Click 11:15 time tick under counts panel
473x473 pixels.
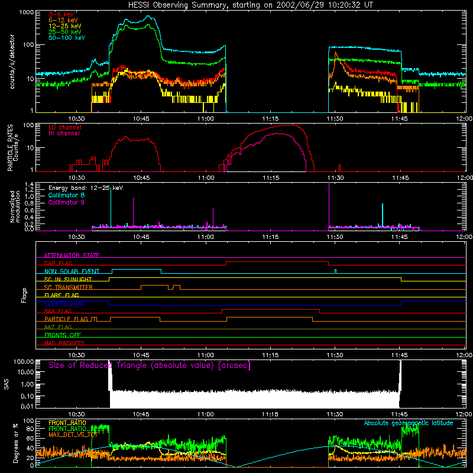[270, 119]
